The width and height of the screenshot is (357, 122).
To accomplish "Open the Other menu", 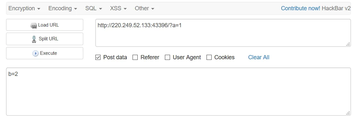I will tap(145, 8).
